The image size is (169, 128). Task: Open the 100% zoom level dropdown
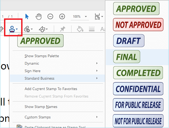pos(80,17)
